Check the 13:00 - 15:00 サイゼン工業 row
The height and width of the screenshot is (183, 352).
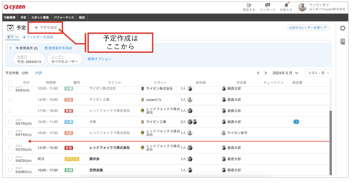point(10,100)
